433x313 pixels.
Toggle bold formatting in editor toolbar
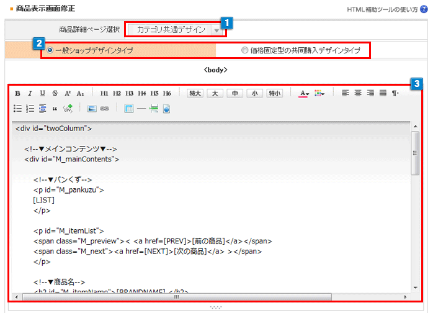pyautogui.click(x=17, y=93)
